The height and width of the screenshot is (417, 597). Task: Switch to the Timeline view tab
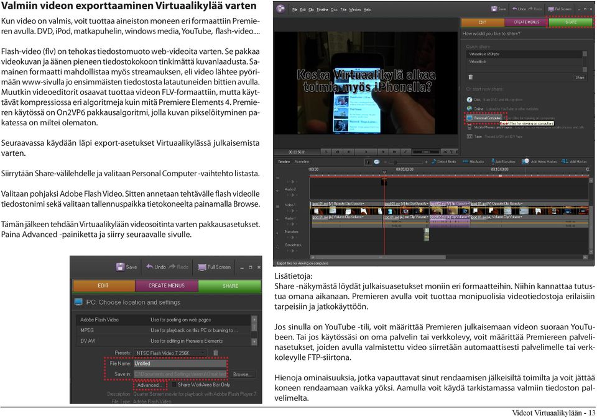tap(284, 162)
